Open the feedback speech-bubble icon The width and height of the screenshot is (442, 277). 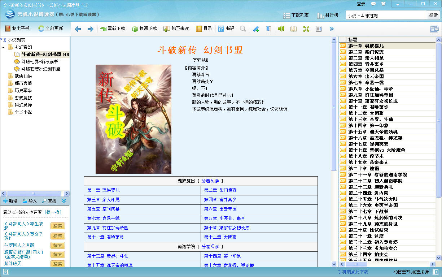(x=373, y=4)
